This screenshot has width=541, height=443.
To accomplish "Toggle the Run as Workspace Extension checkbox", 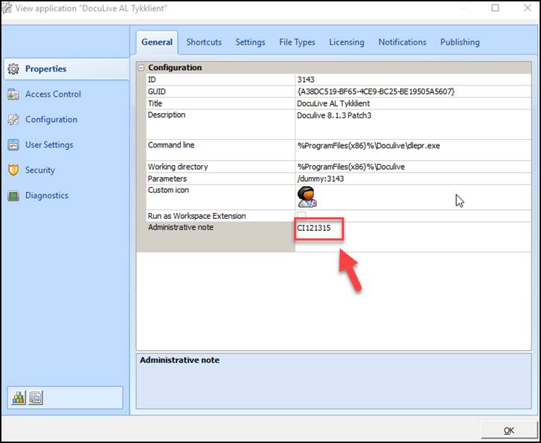I will (301, 216).
